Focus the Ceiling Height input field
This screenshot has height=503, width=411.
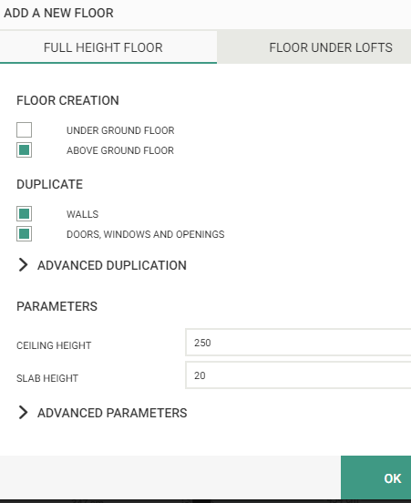point(298,343)
